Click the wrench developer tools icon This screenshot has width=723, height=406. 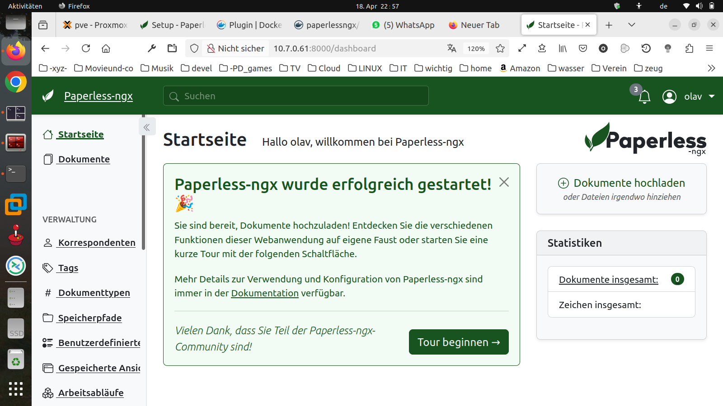coord(152,48)
